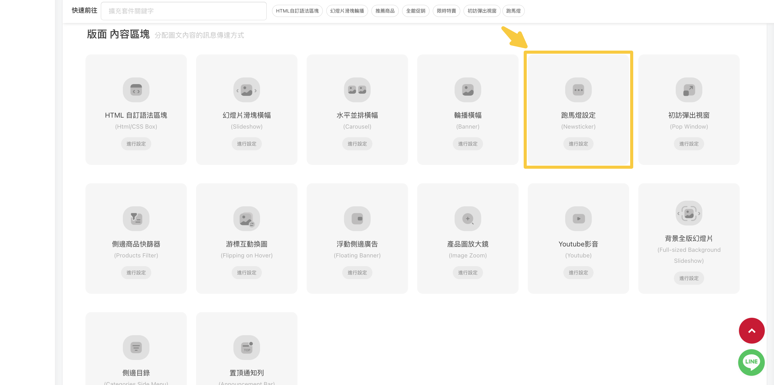This screenshot has width=774, height=385.
Task: Click 進行設定 under 幻燈片滑塊橫幅
Action: pyautogui.click(x=247, y=144)
